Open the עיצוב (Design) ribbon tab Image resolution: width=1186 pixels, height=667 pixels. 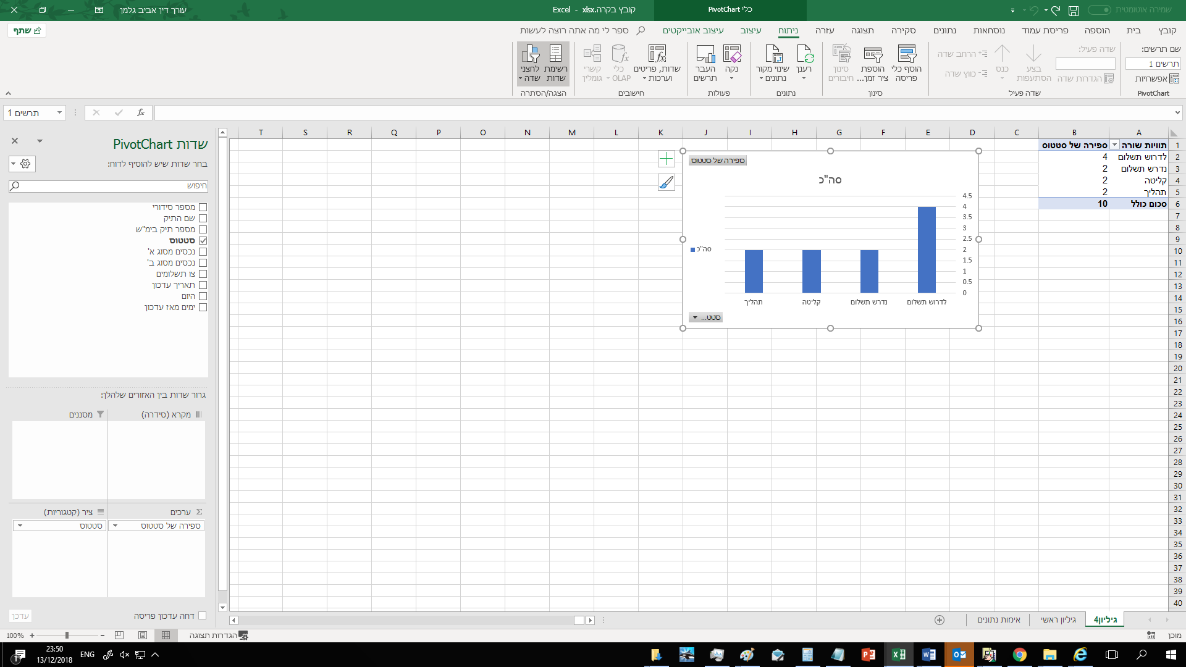(x=751, y=30)
